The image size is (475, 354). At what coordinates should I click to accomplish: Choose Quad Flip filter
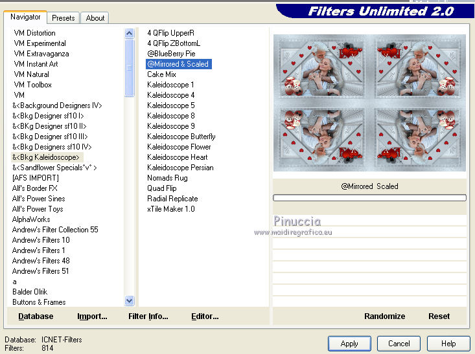(162, 188)
